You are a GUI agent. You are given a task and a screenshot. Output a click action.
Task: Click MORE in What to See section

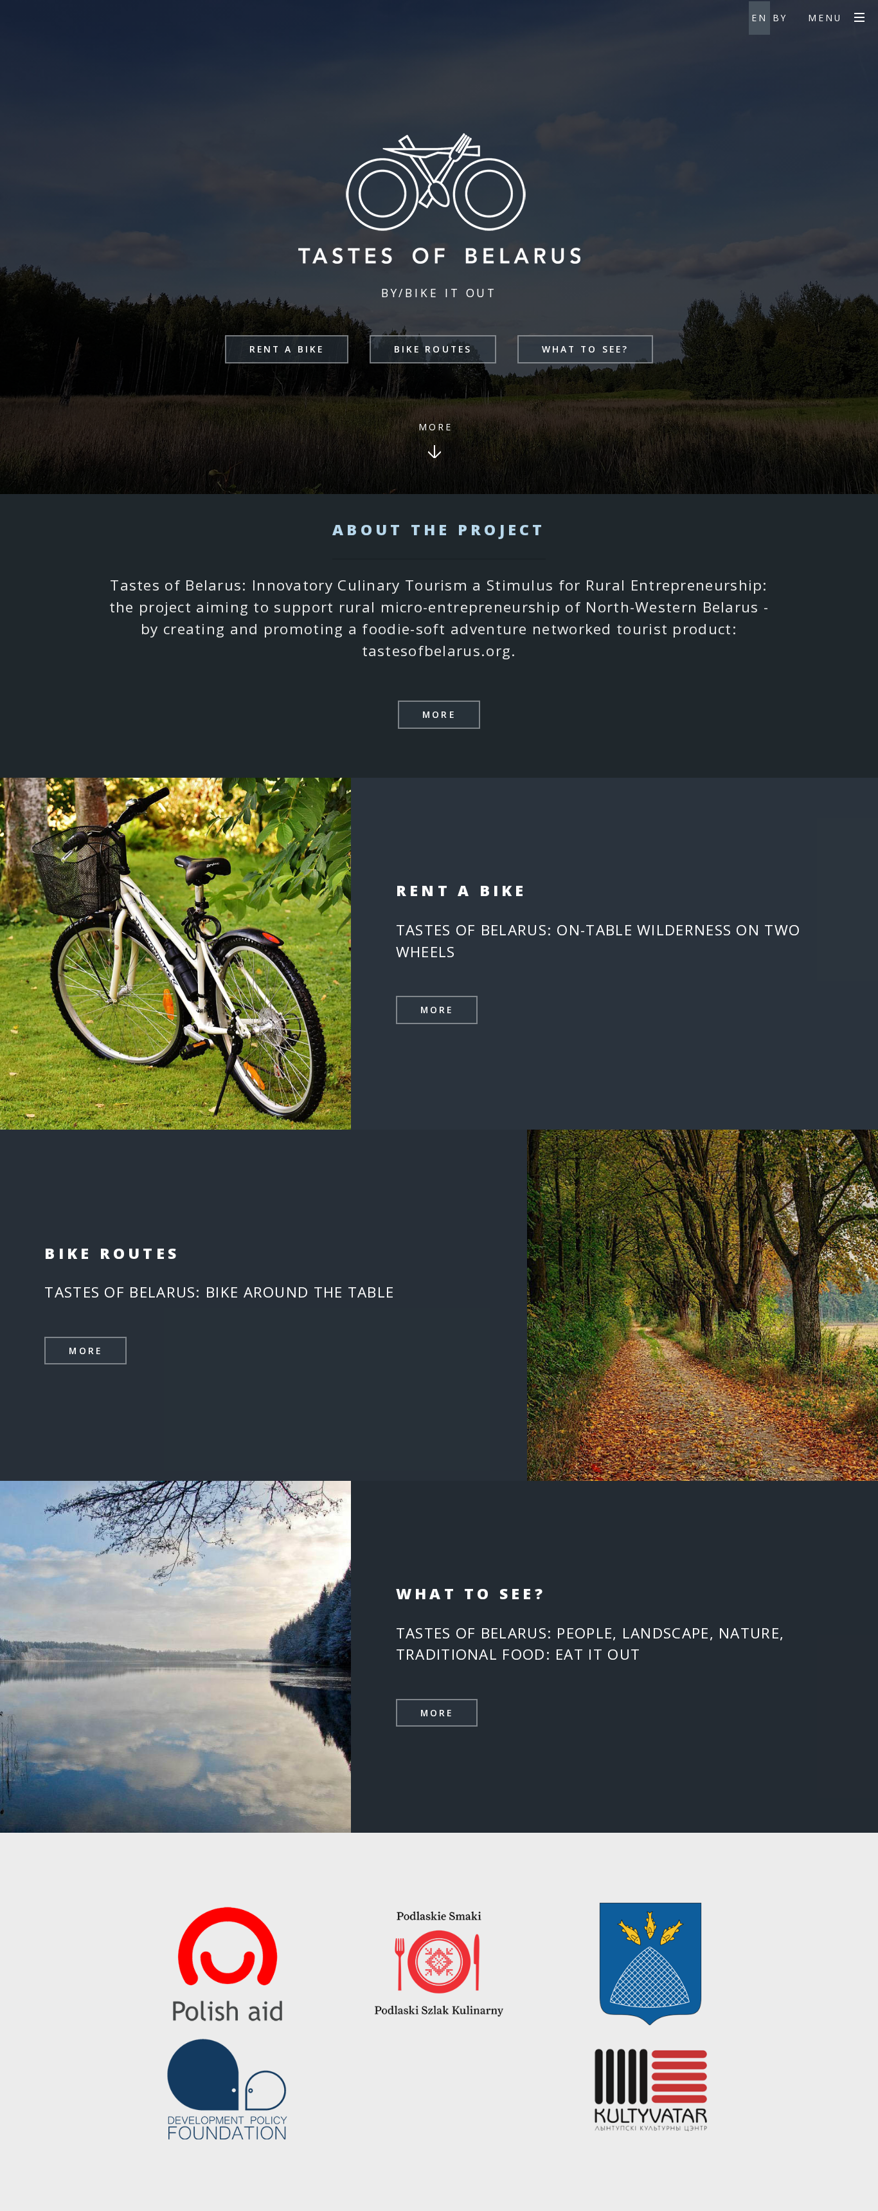436,1713
